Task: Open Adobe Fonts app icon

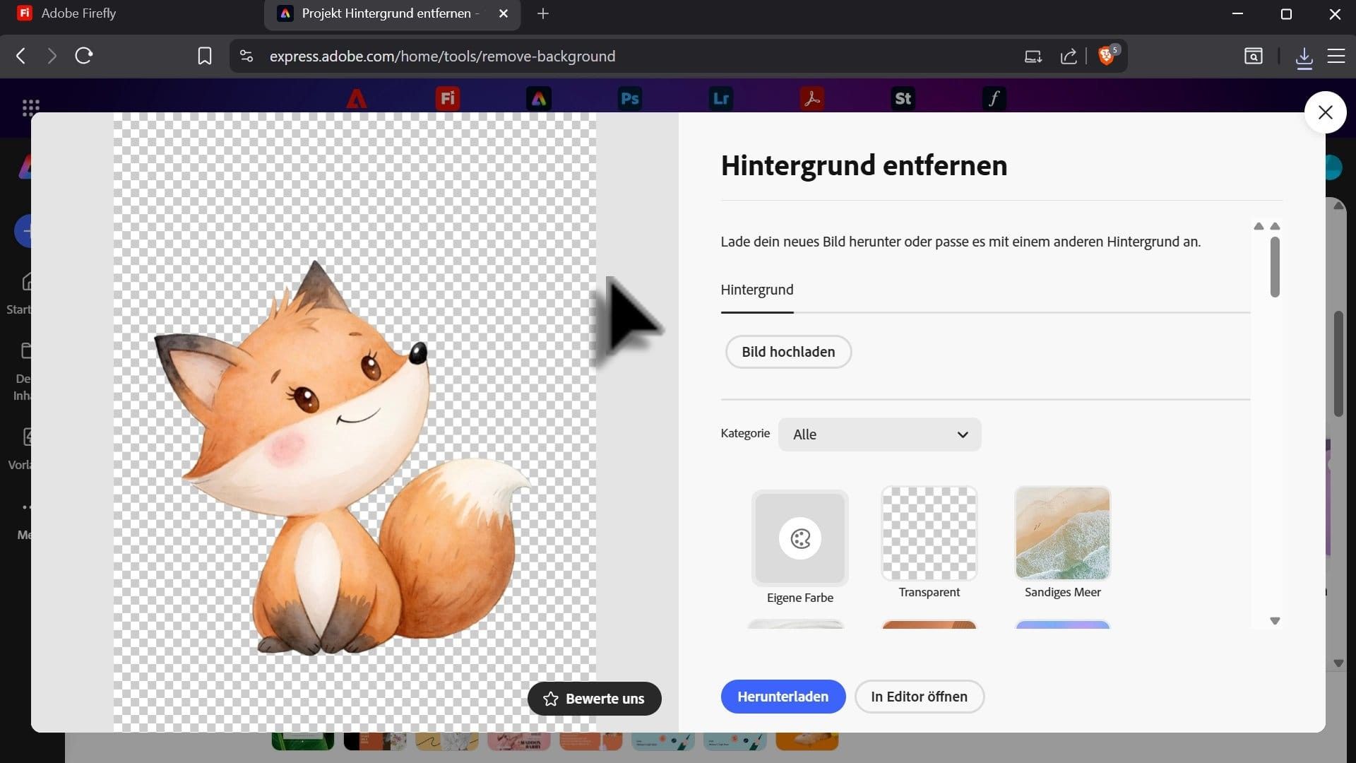Action: (x=994, y=98)
